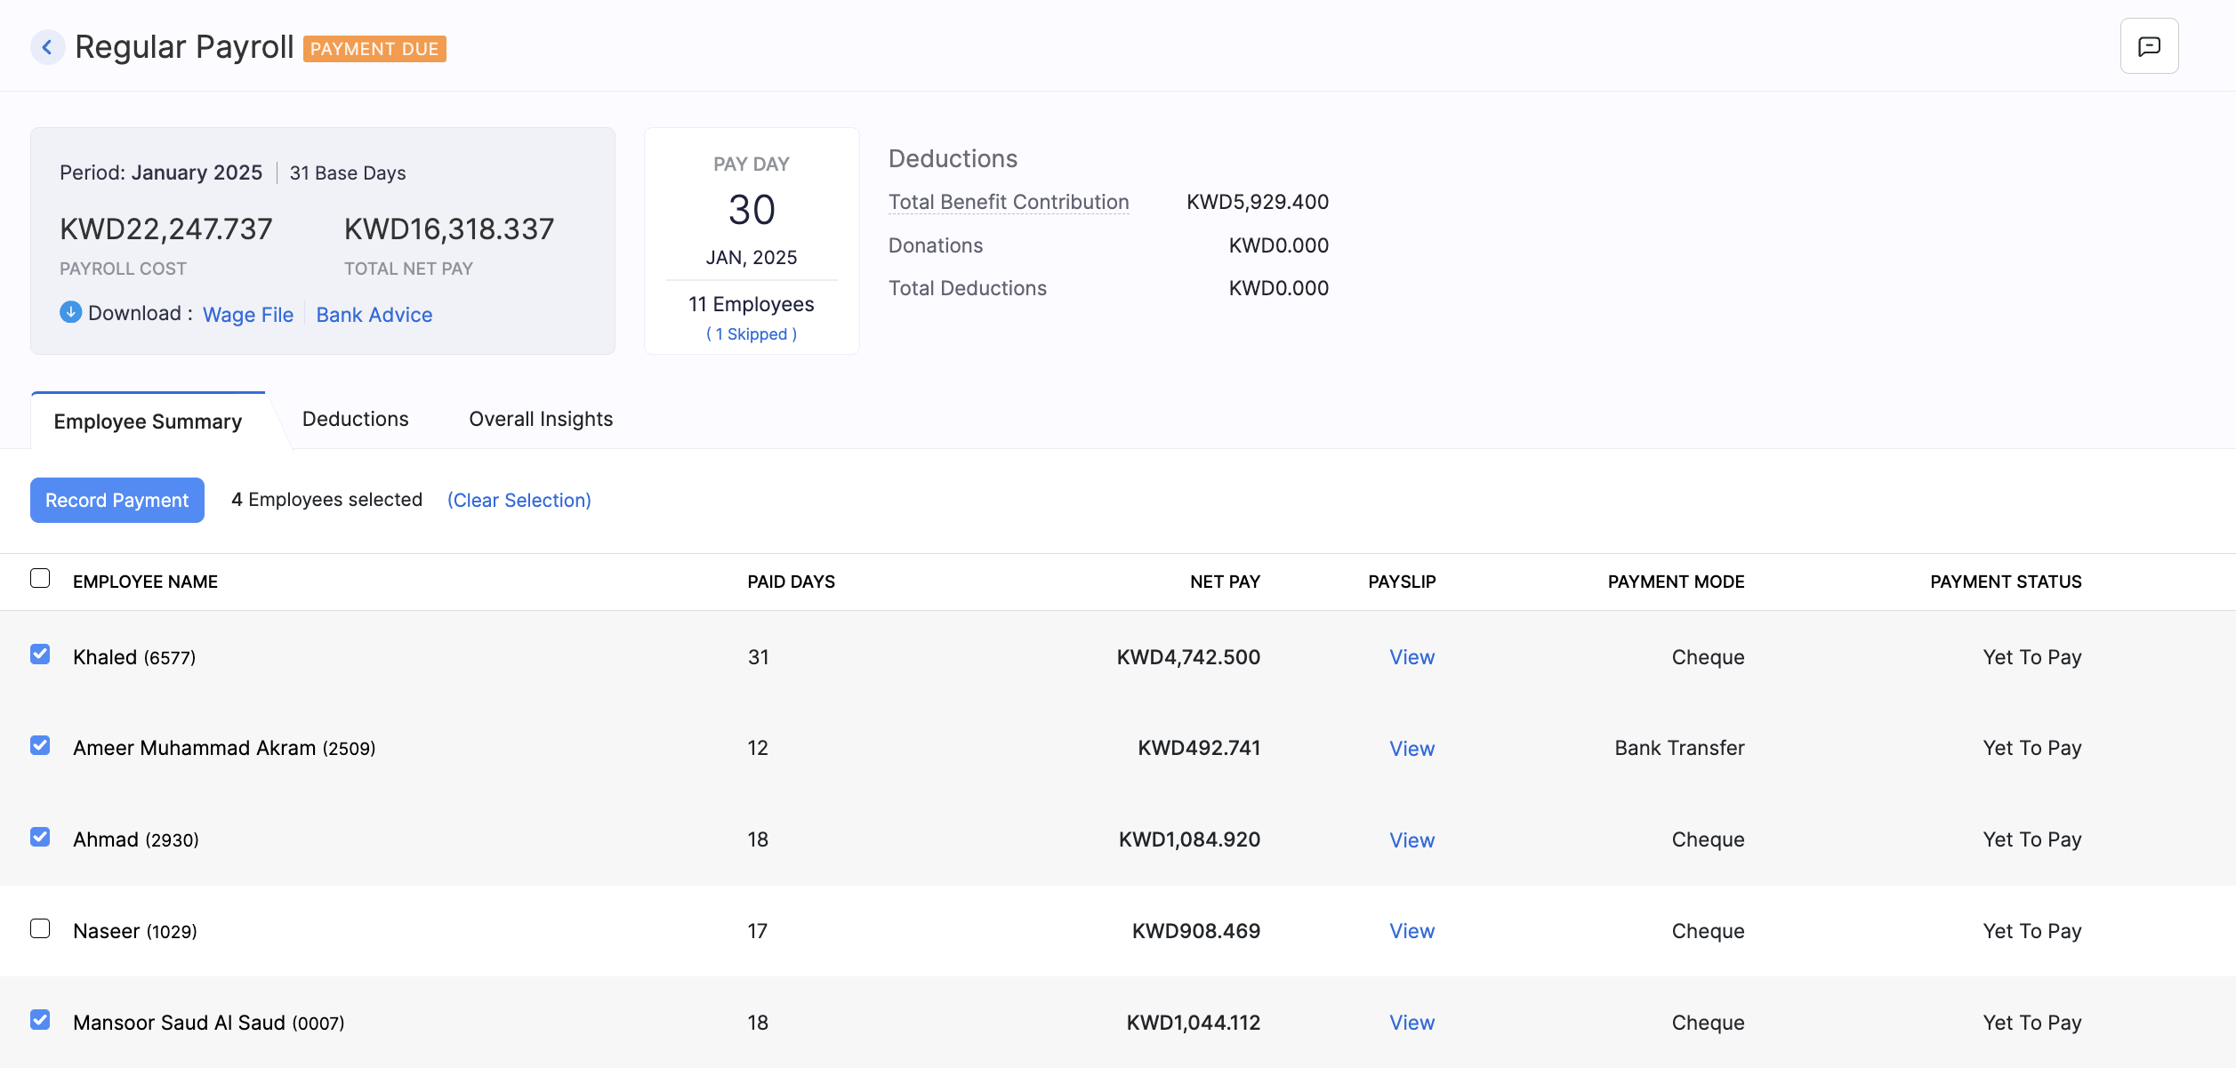Uncheck Mansoor Saud Al Saud's checkbox
The image size is (2236, 1076).
point(40,1021)
